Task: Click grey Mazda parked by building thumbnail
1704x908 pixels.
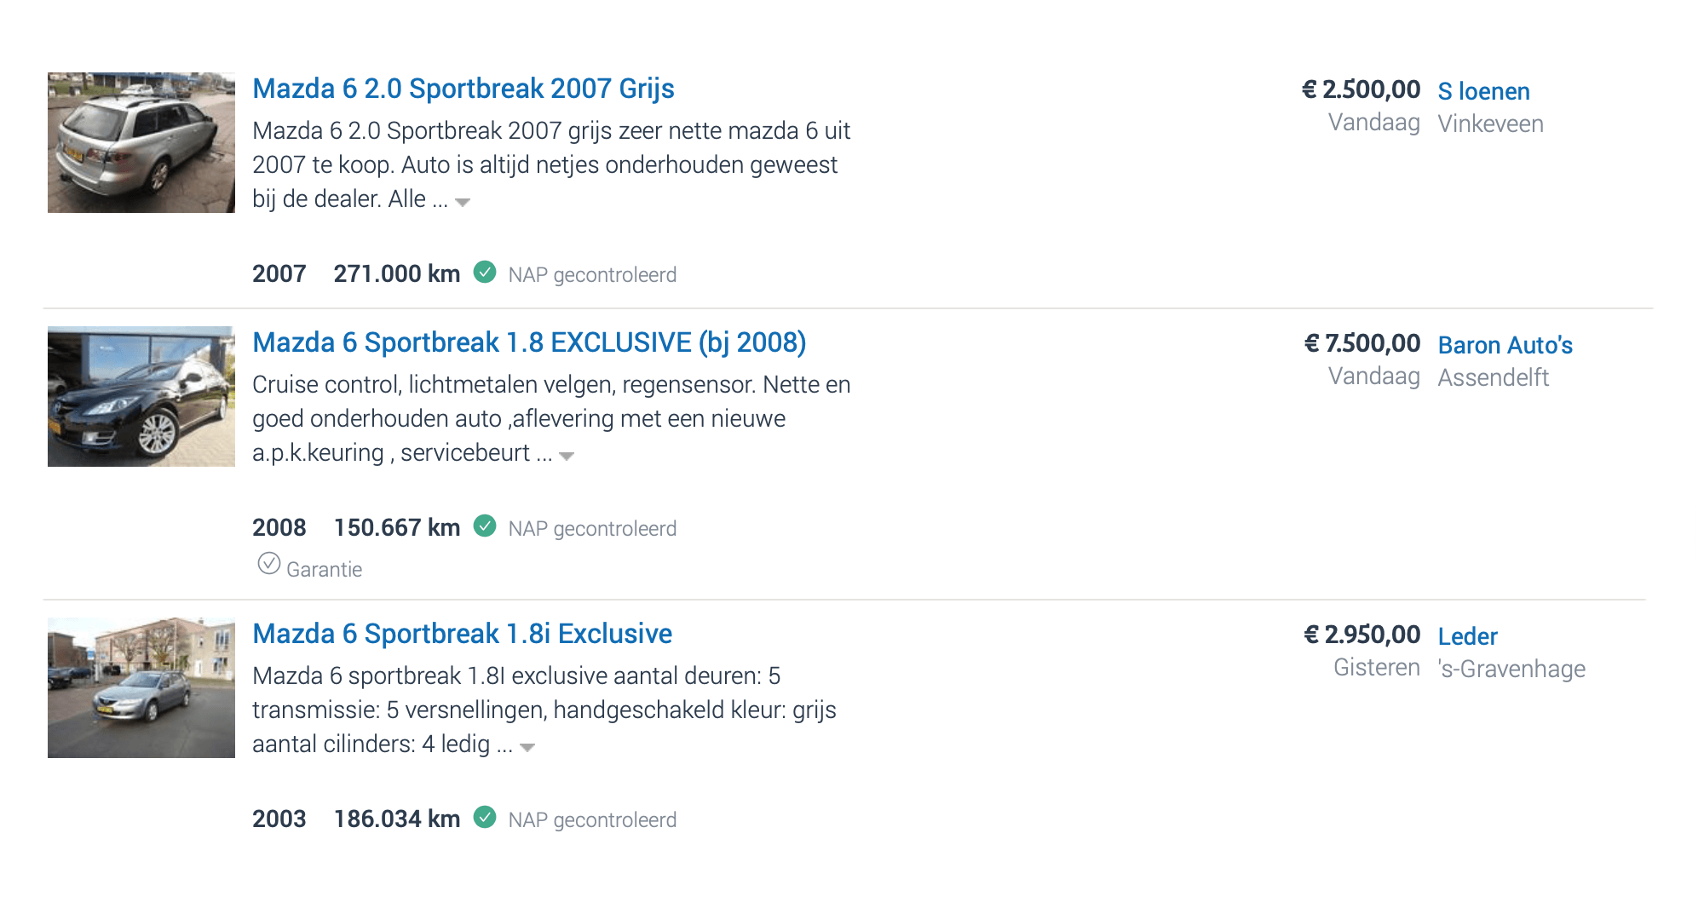Action: [x=141, y=687]
